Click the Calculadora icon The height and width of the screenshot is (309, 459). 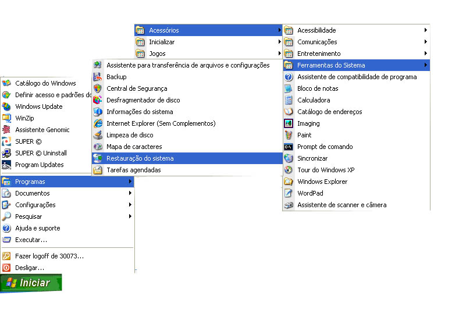click(289, 100)
